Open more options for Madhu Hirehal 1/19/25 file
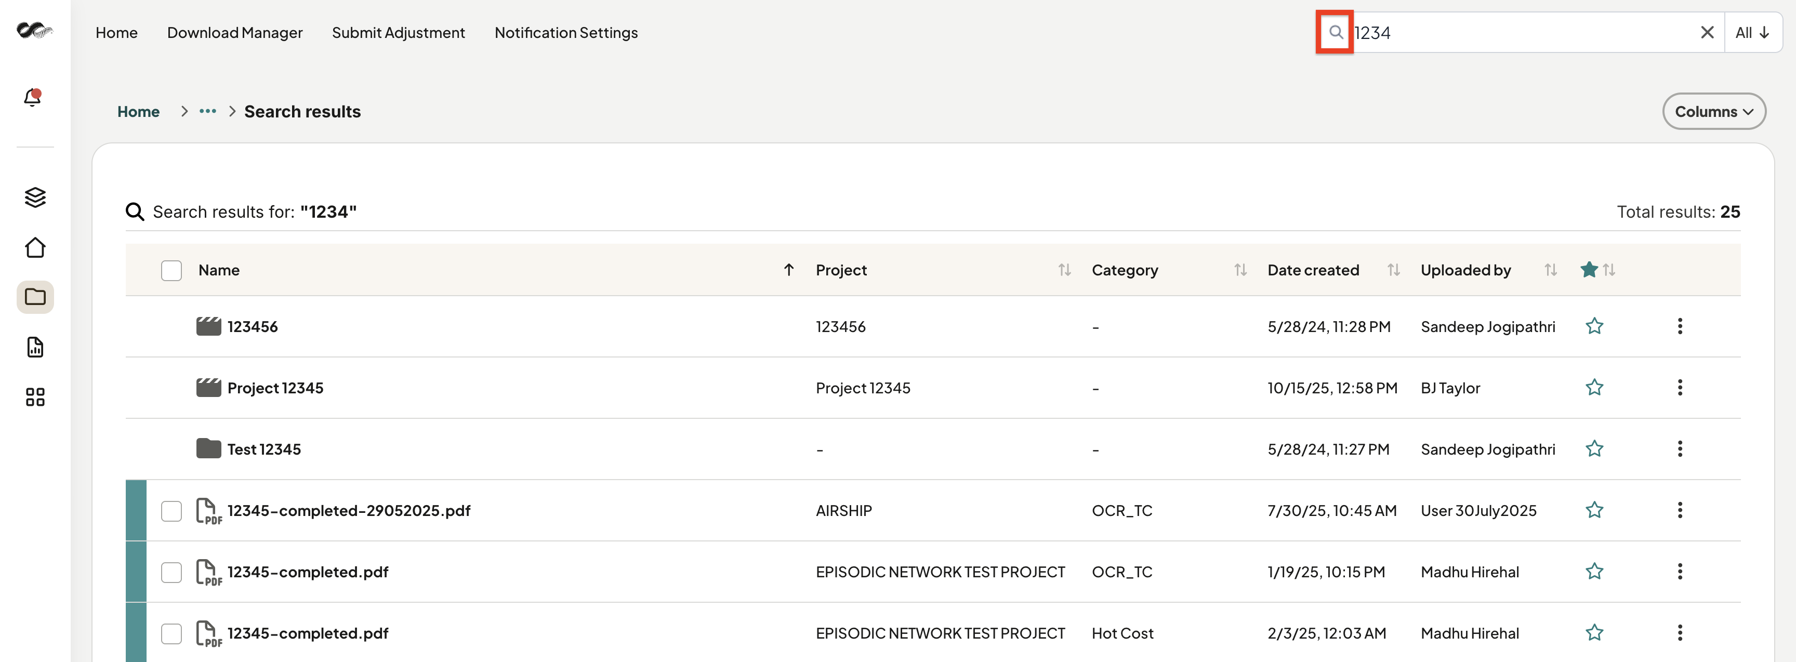1796x662 pixels. [1680, 572]
